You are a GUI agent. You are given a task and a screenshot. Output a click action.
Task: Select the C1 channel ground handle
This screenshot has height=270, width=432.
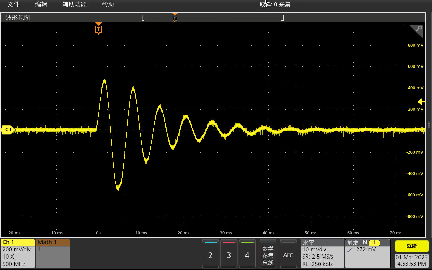8,130
